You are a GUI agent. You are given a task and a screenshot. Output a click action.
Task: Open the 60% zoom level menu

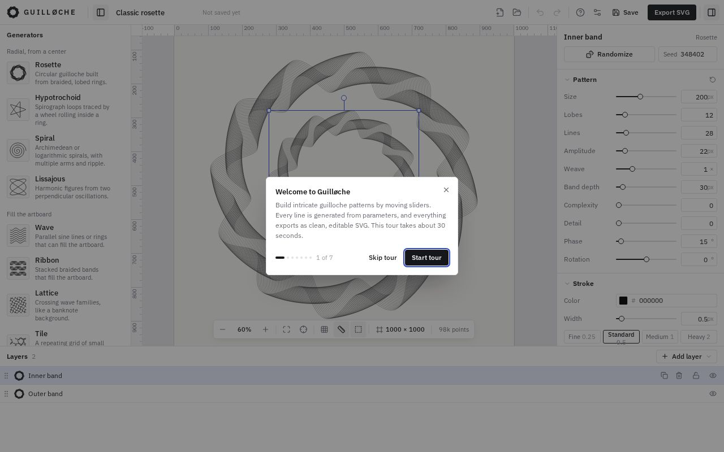[x=244, y=329]
